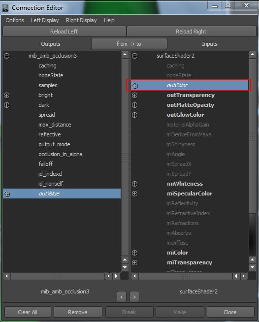Image resolution: width=259 pixels, height=322 pixels.
Task: Expand the outGlowColor attribute
Action: pyautogui.click(x=135, y=115)
